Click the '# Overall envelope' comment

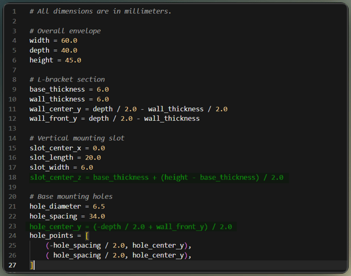(65, 31)
